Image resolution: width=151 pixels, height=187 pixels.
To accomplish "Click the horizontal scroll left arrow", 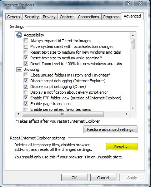I will click(18, 114).
